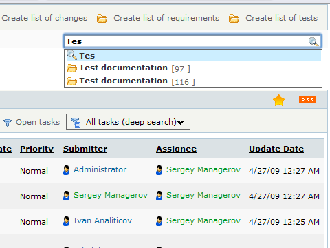Click the Open tasks funnel filter icon

pos(8,123)
